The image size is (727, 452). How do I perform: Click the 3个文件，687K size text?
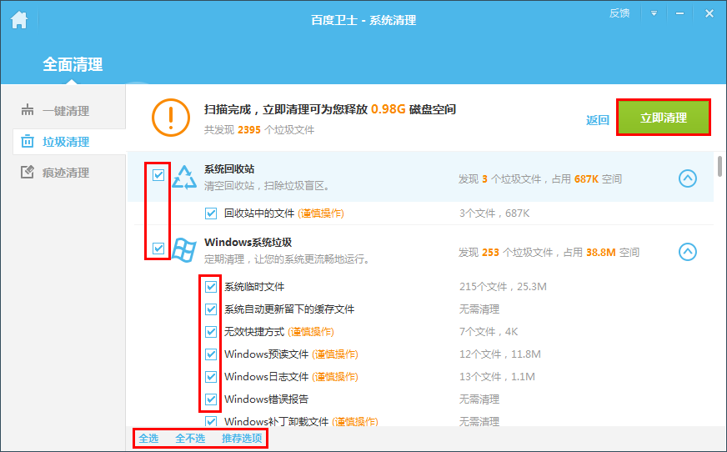pyautogui.click(x=494, y=213)
